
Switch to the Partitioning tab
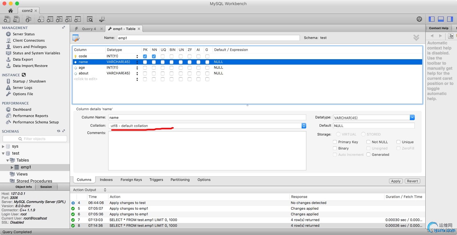pos(180,180)
